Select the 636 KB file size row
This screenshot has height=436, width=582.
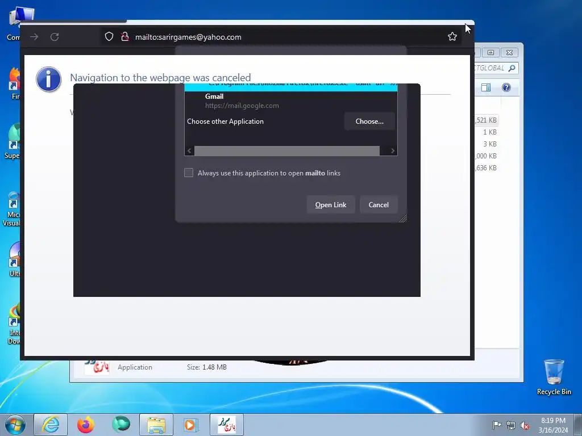(486, 167)
